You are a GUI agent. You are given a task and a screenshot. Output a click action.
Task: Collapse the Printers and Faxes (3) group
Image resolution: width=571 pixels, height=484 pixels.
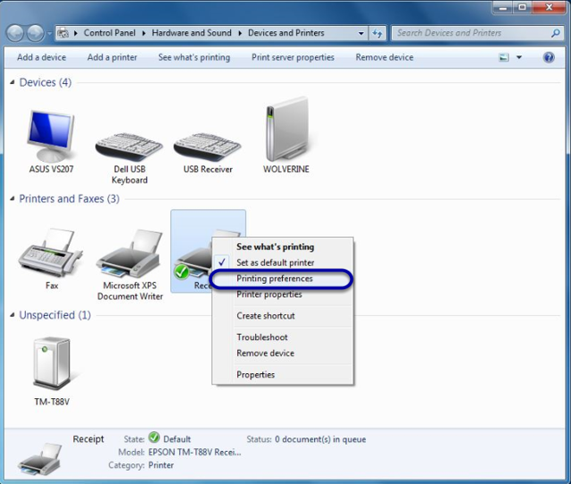[x=12, y=198]
